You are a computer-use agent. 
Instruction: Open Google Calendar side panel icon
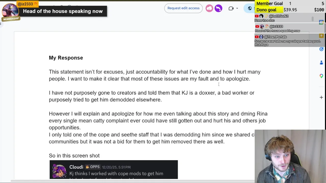[x=321, y=22]
